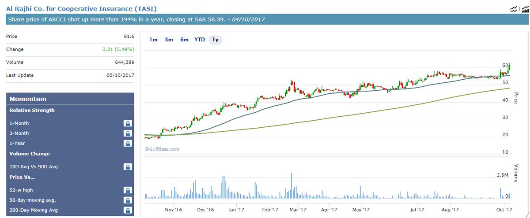Click the Apr '17 axis label

329,210
